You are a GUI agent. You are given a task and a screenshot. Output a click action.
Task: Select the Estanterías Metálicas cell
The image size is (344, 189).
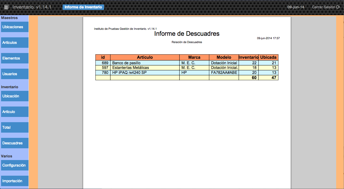145,68
